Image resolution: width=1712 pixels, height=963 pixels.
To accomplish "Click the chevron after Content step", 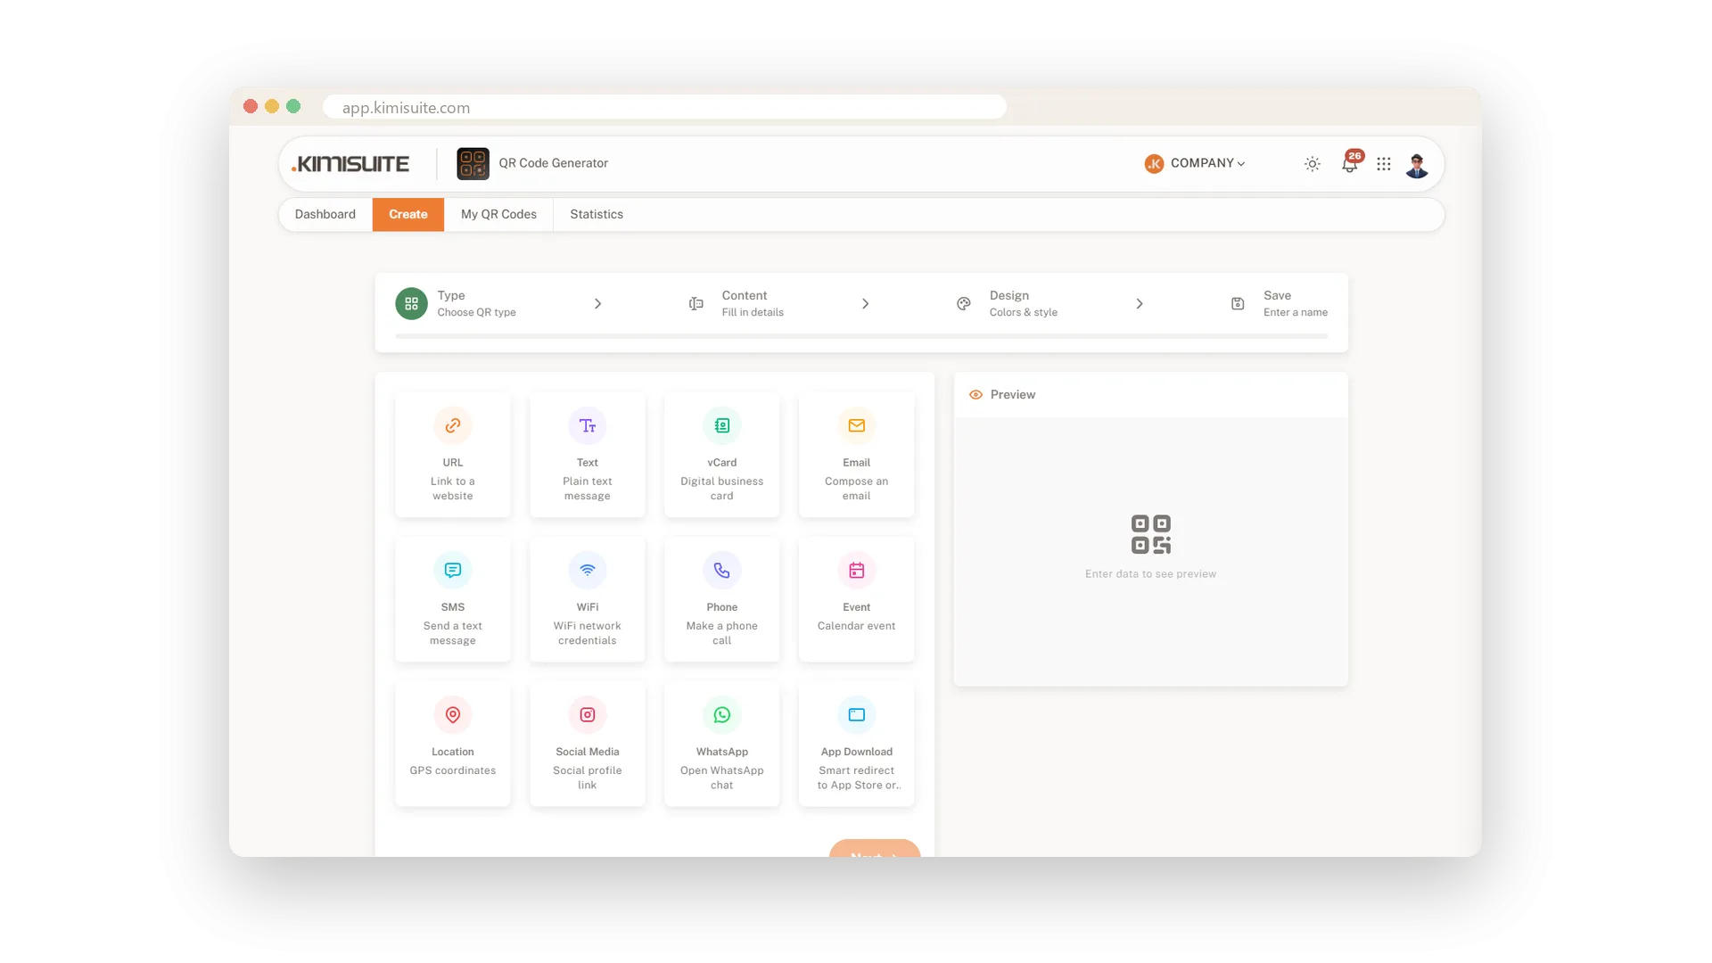I will (x=866, y=304).
